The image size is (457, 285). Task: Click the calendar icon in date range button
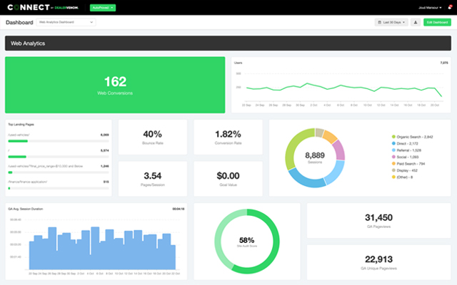[379, 22]
